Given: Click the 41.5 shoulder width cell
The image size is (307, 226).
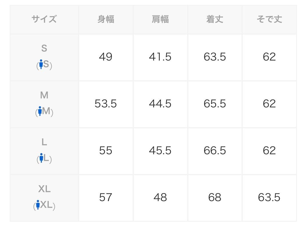Looking at the screenshot, I should 160,57.
